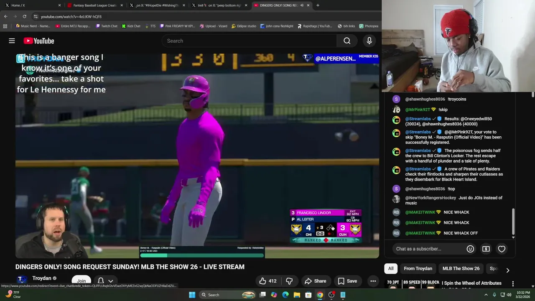Save the video to a playlist
The width and height of the screenshot is (535, 301).
[x=347, y=281]
